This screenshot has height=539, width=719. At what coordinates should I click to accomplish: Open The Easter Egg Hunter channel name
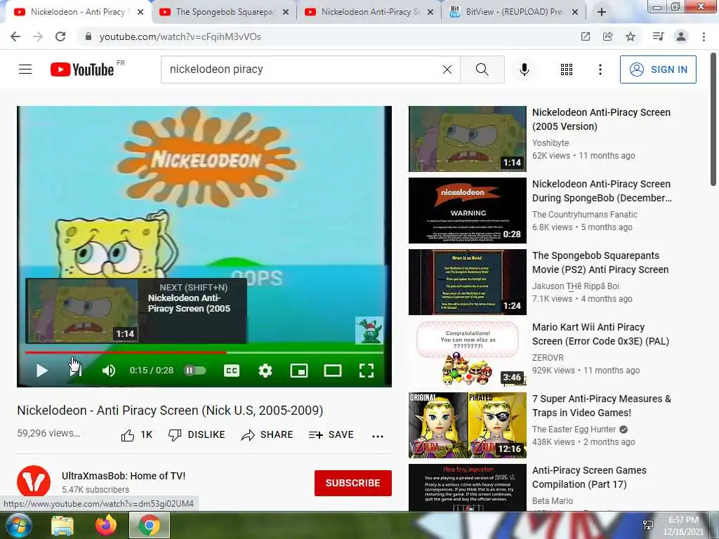[574, 430]
